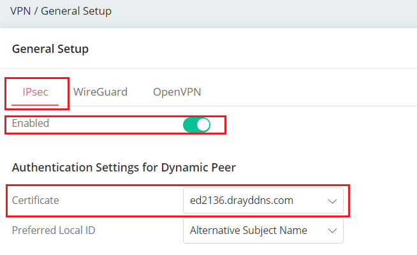Click the Alternative Subject Name value text
The image size is (417, 255).
click(249, 230)
